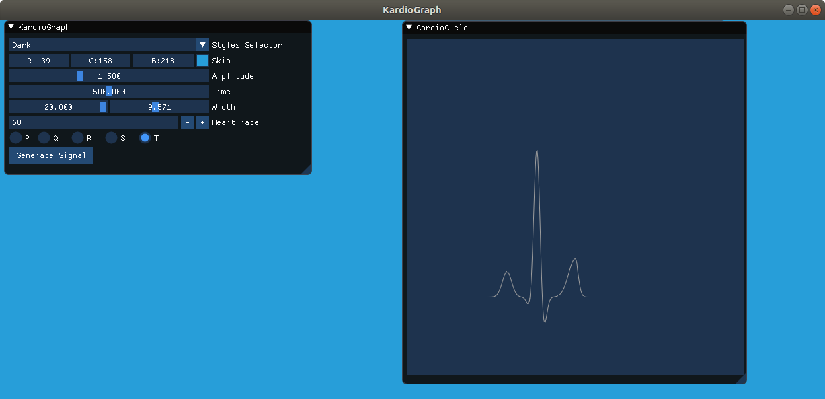Click the Time slider showing 500.000
The width and height of the screenshot is (825, 399).
[x=108, y=91]
